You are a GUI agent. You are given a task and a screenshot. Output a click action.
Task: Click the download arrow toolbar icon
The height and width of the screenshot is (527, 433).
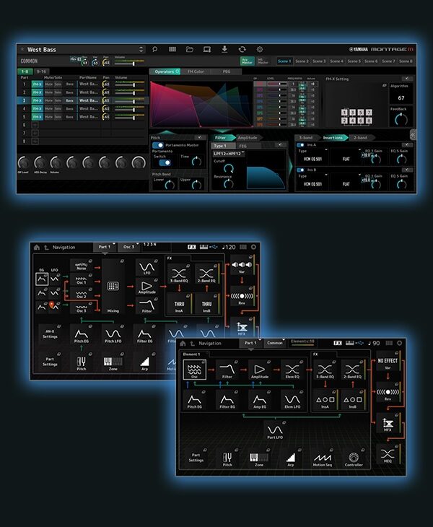pos(224,49)
